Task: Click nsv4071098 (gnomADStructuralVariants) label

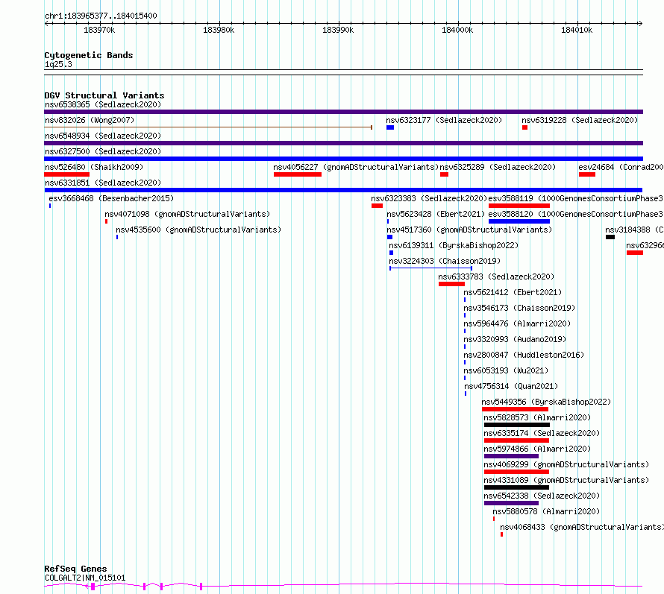Action: pos(187,214)
